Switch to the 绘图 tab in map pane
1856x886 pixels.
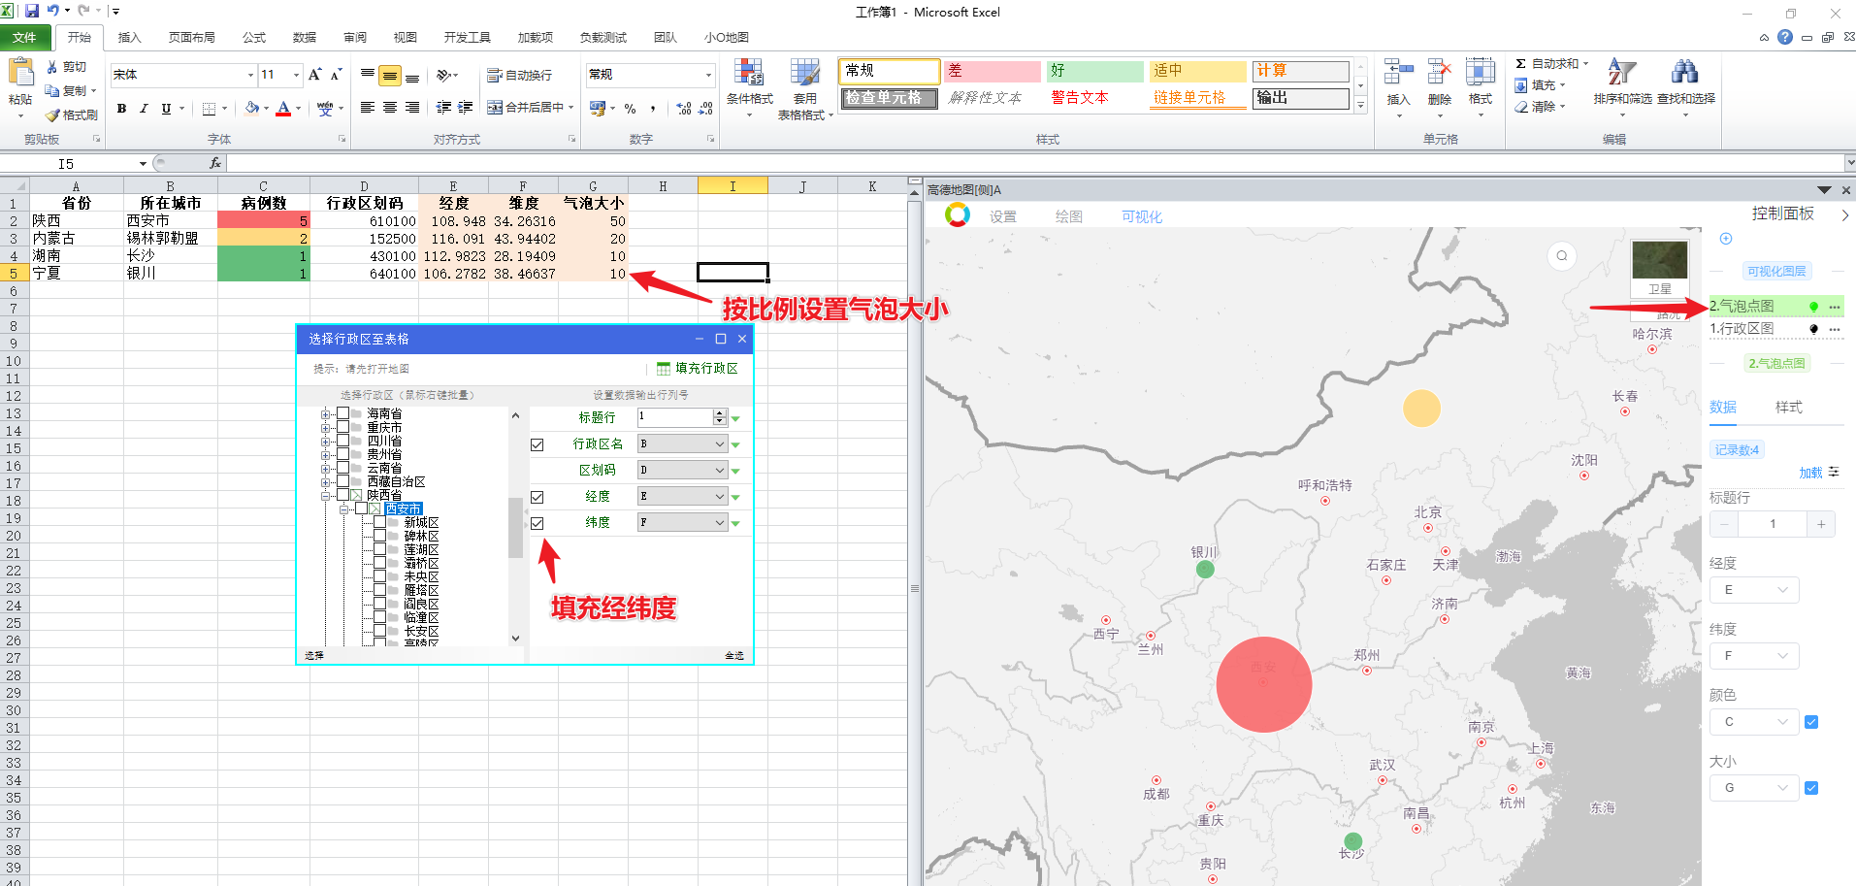(x=1068, y=216)
